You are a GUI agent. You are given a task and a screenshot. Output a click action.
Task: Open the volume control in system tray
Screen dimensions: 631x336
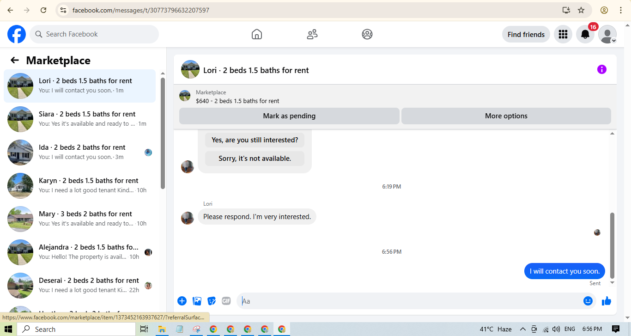click(556, 329)
